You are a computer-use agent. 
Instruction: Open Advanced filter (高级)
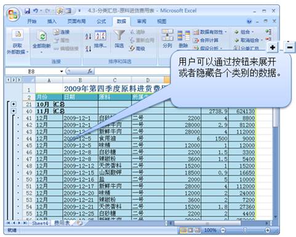pyautogui.click(x=137, y=49)
